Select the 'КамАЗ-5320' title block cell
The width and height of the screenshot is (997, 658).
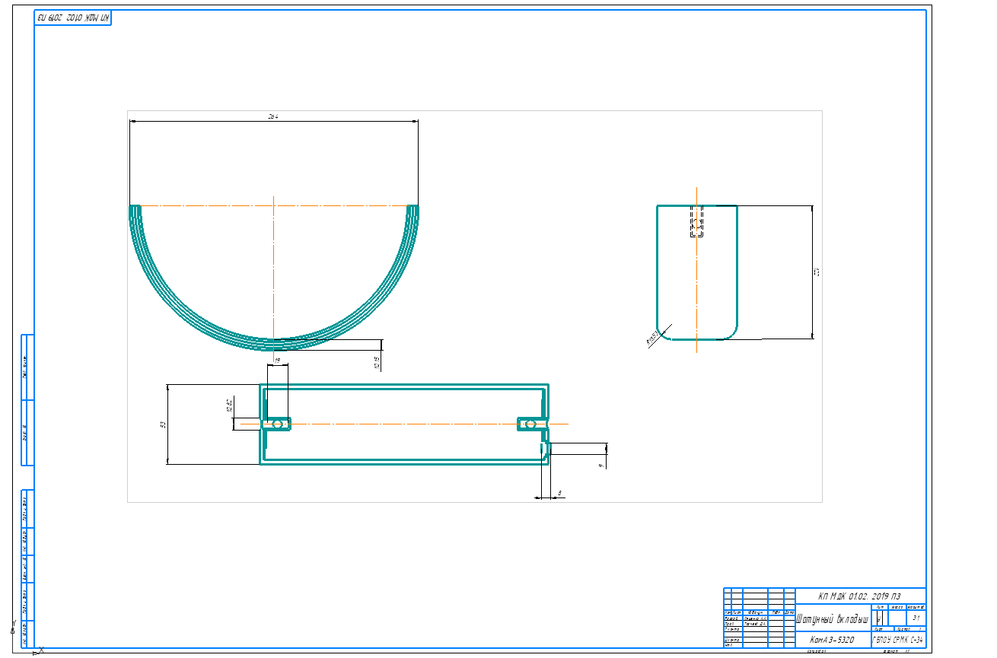pos(832,641)
